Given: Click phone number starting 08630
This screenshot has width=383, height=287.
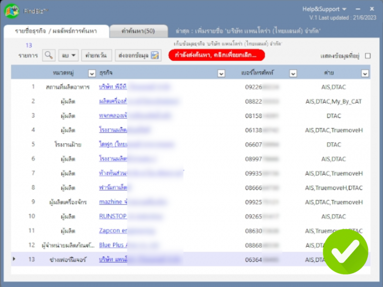Looking at the screenshot, I should [262, 231].
